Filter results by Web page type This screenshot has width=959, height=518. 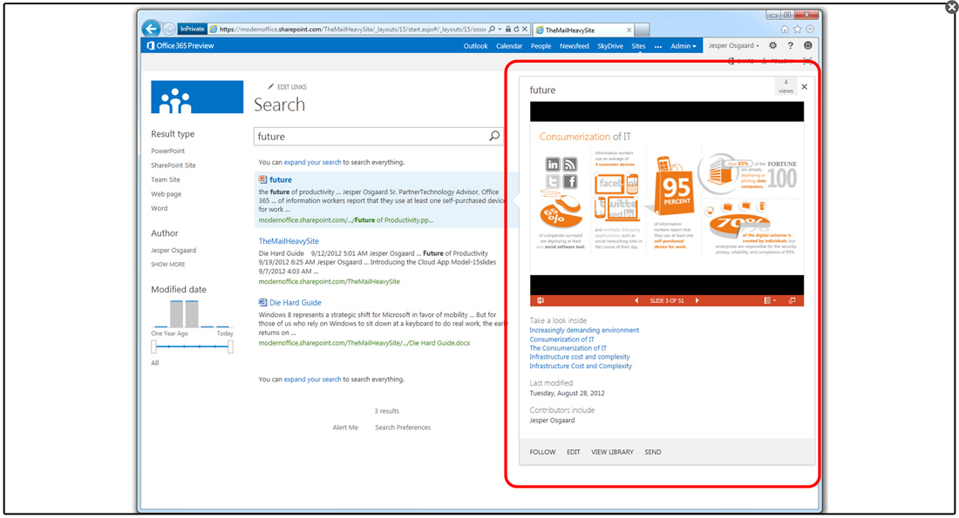pyautogui.click(x=166, y=194)
